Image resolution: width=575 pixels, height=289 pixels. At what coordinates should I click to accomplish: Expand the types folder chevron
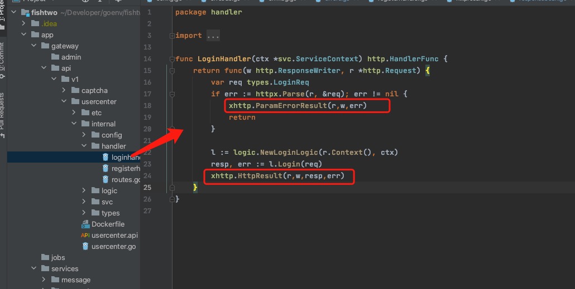pyautogui.click(x=84, y=213)
